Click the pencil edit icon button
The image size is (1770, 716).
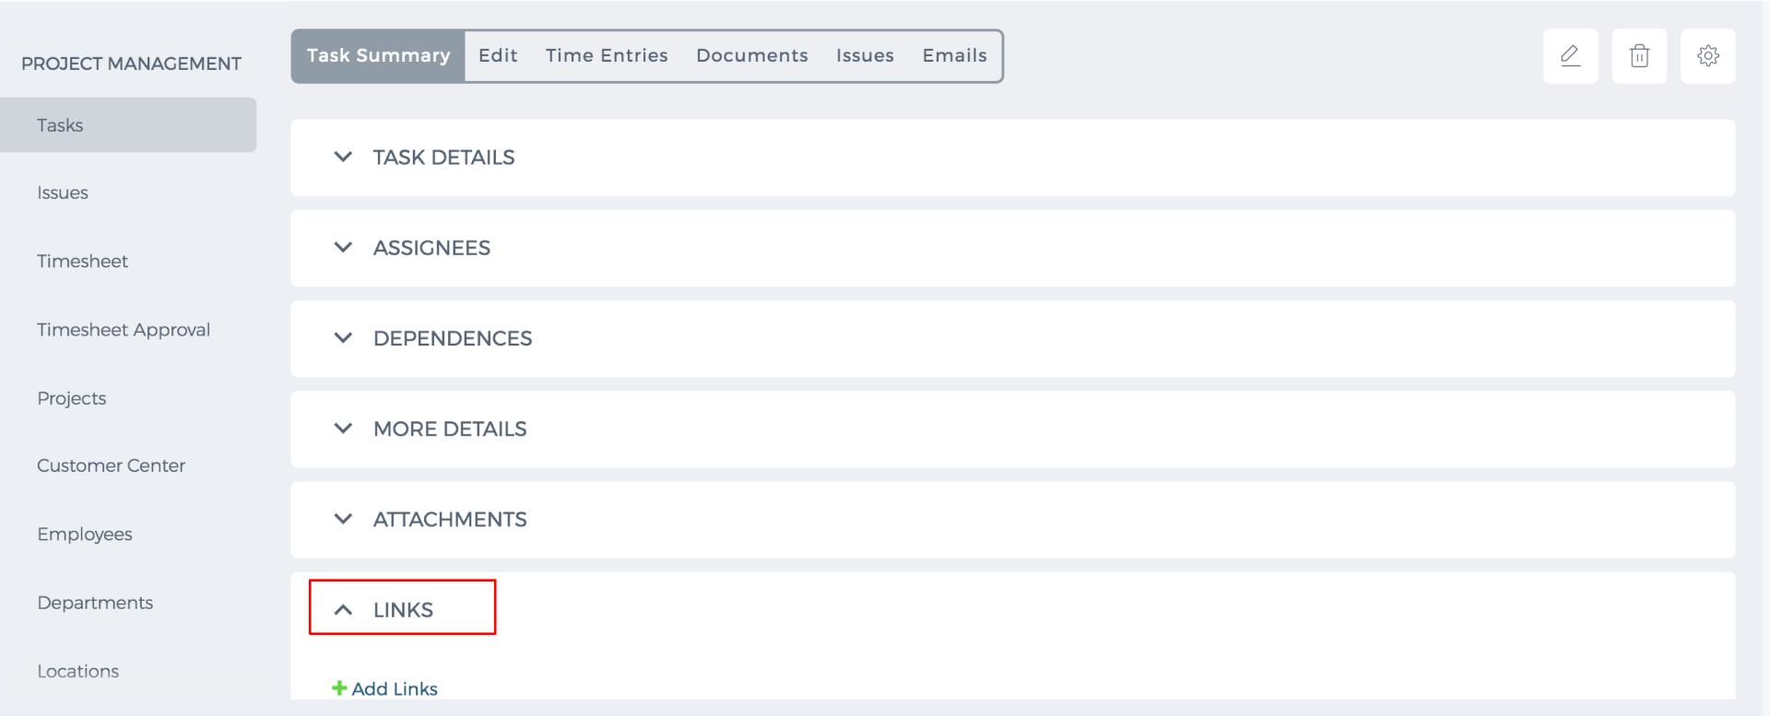click(1571, 56)
